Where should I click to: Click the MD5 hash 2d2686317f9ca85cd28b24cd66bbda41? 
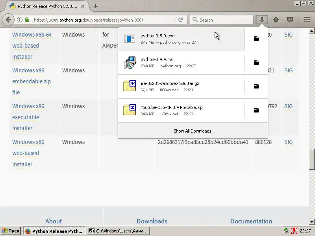coord(203,142)
